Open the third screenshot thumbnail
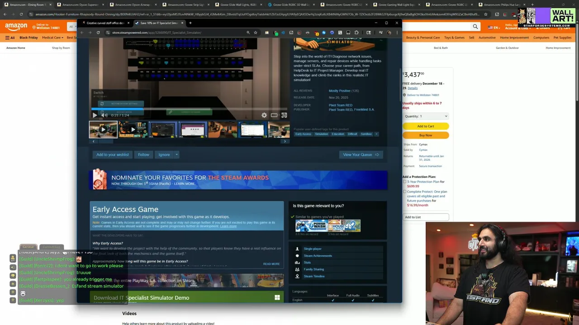The image size is (579, 325). (x=162, y=130)
